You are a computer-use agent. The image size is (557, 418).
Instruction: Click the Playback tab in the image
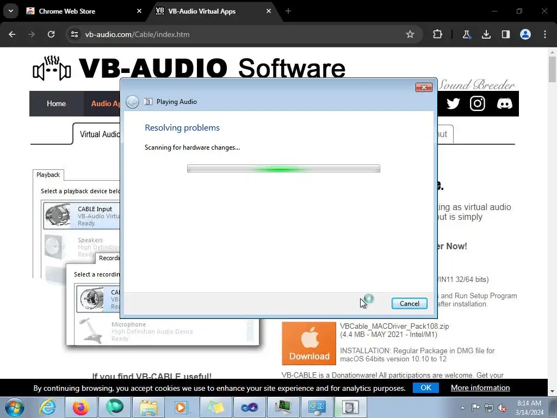[48, 175]
